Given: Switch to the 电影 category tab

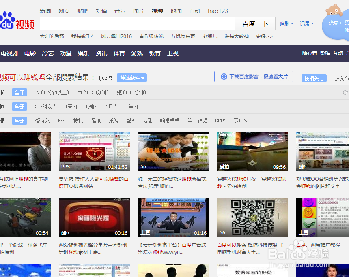Looking at the screenshot, I should (x=30, y=53).
